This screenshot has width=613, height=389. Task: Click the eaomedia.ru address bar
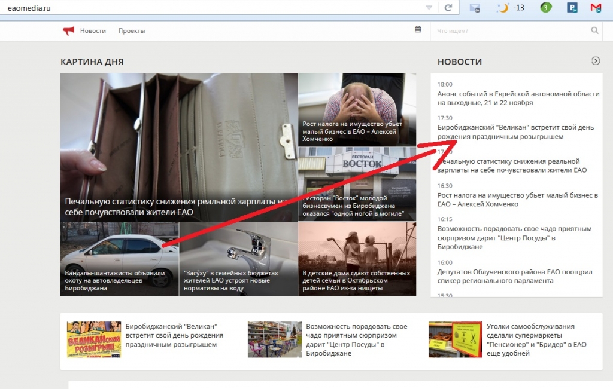click(210, 8)
